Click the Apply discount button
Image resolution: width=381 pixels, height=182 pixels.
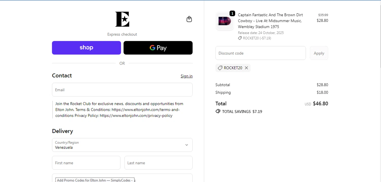[x=319, y=53]
